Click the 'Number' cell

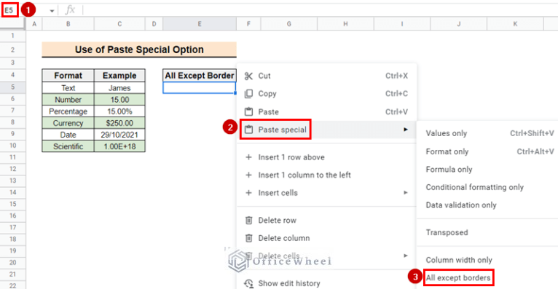(68, 100)
